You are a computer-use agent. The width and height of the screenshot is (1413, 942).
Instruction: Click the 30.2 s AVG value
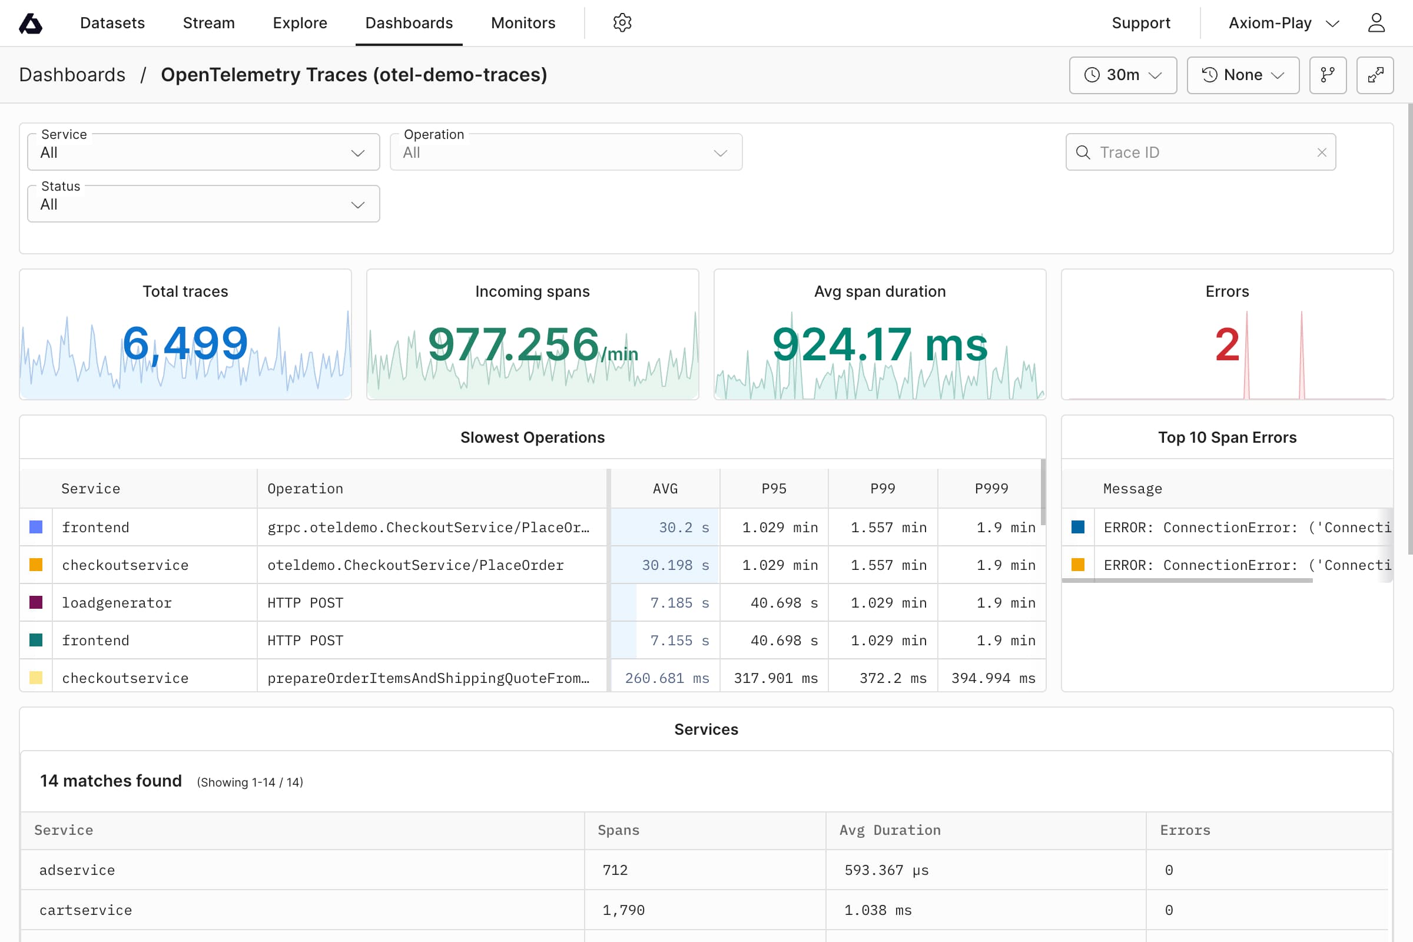tap(683, 528)
